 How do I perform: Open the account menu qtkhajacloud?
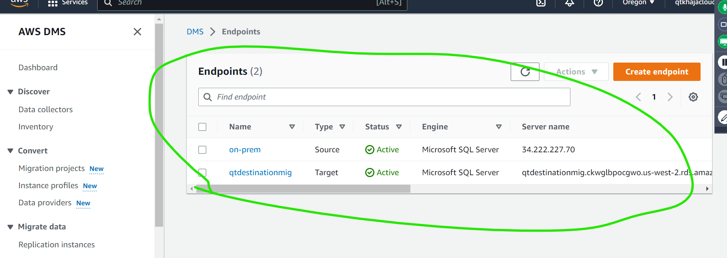(694, 3)
